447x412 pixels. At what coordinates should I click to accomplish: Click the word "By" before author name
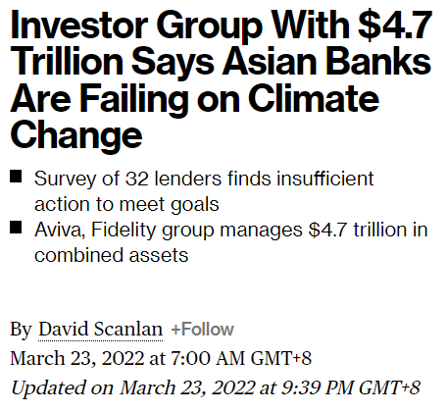click(21, 330)
